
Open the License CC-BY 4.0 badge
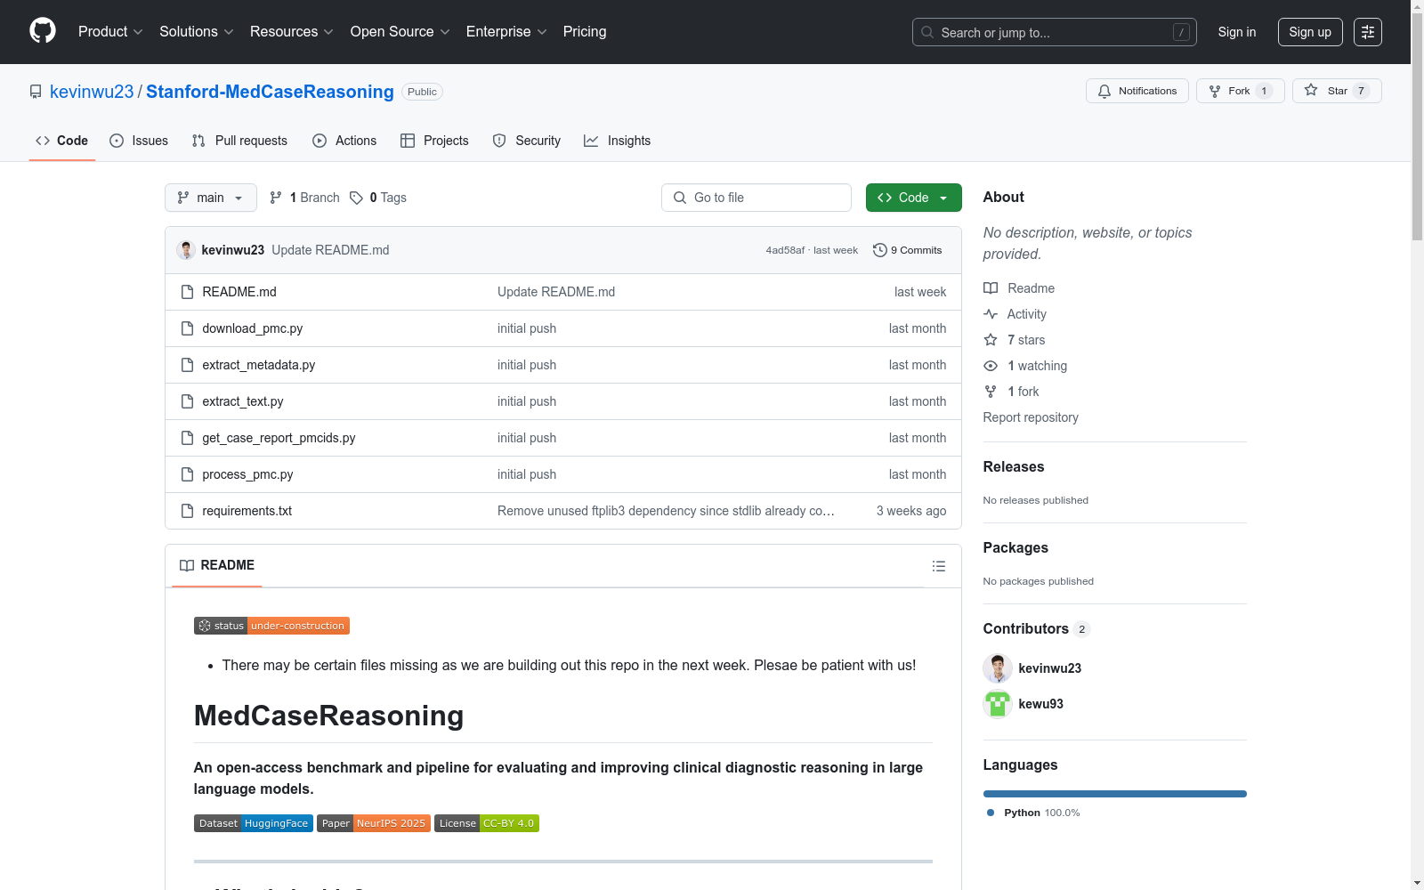coord(487,823)
